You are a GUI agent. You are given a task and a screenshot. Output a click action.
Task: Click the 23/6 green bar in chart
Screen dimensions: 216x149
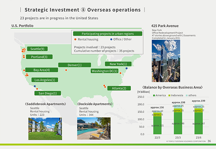click(x=199, y=123)
